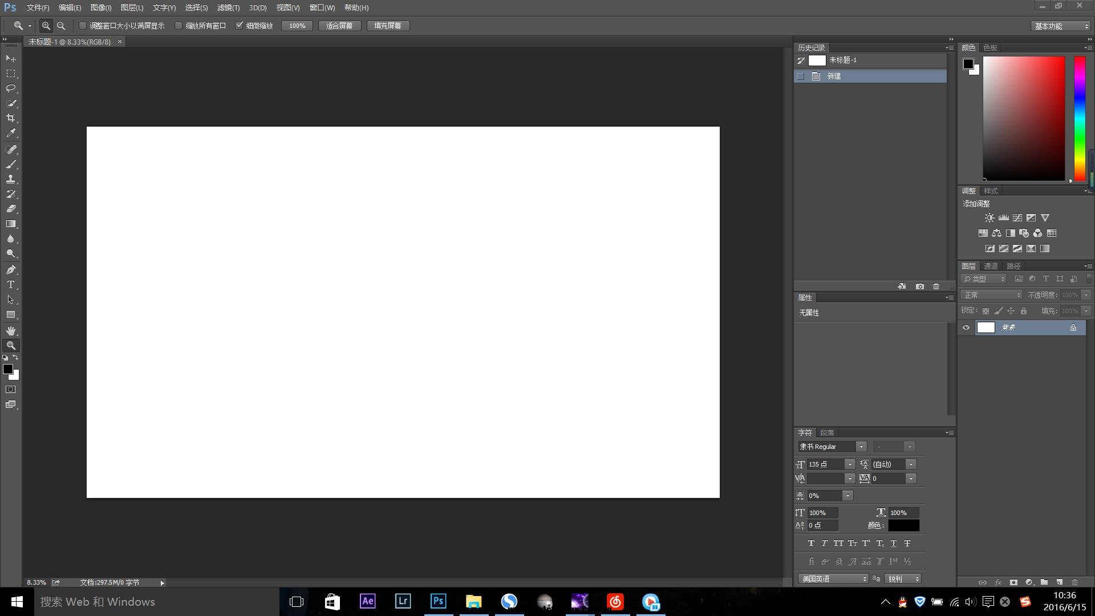1095x616 pixels.
Task: Open the File menu
Action: coord(38,7)
